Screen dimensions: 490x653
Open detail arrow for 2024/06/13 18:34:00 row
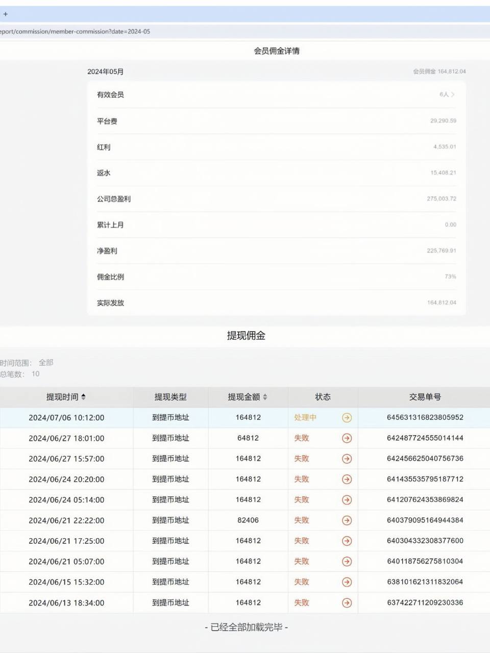[347, 602]
